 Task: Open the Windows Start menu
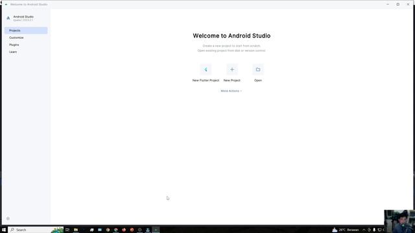tap(4, 230)
